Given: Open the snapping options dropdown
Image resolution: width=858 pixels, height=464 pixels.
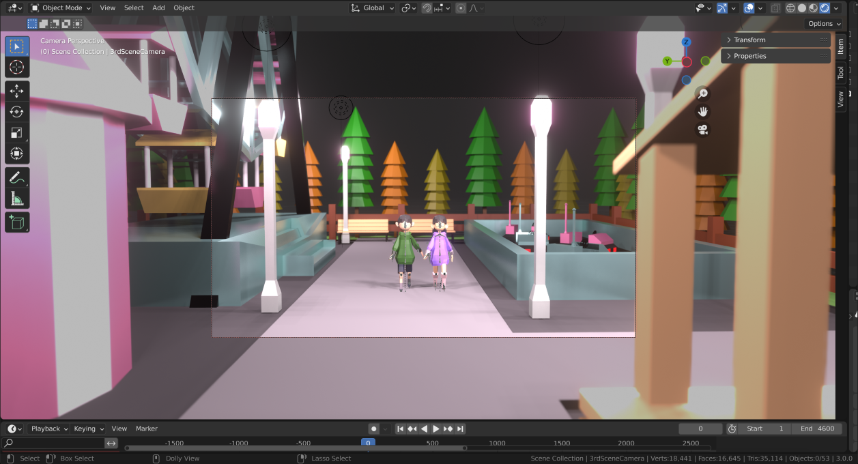Looking at the screenshot, I should tap(442, 8).
